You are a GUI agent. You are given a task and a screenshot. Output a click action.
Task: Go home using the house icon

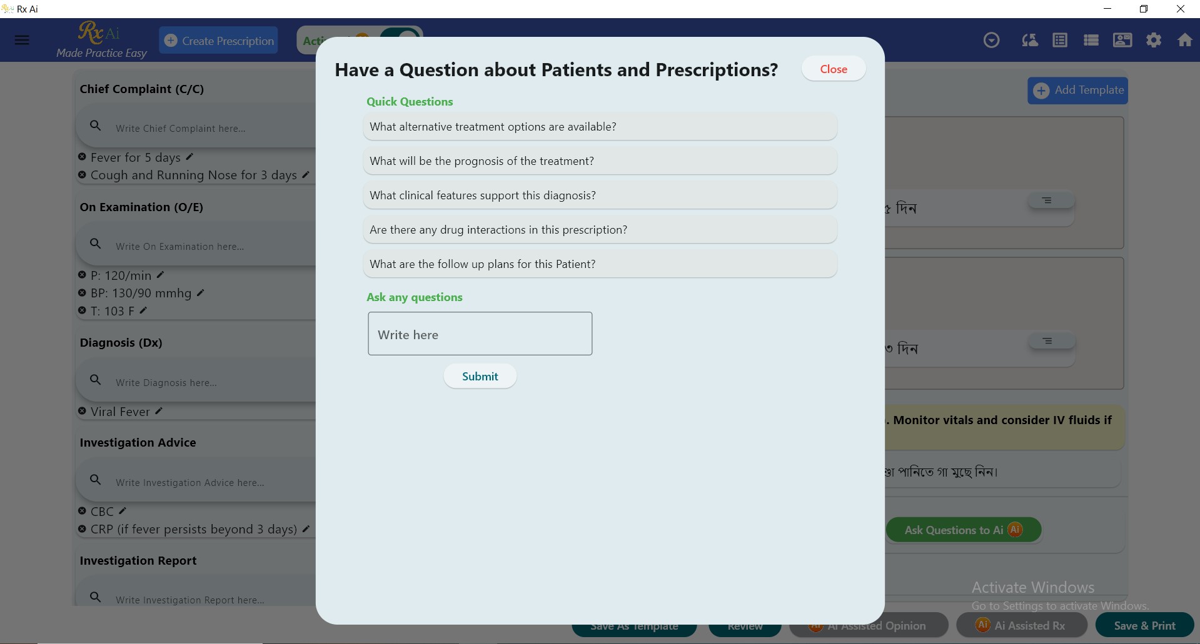tap(1184, 41)
